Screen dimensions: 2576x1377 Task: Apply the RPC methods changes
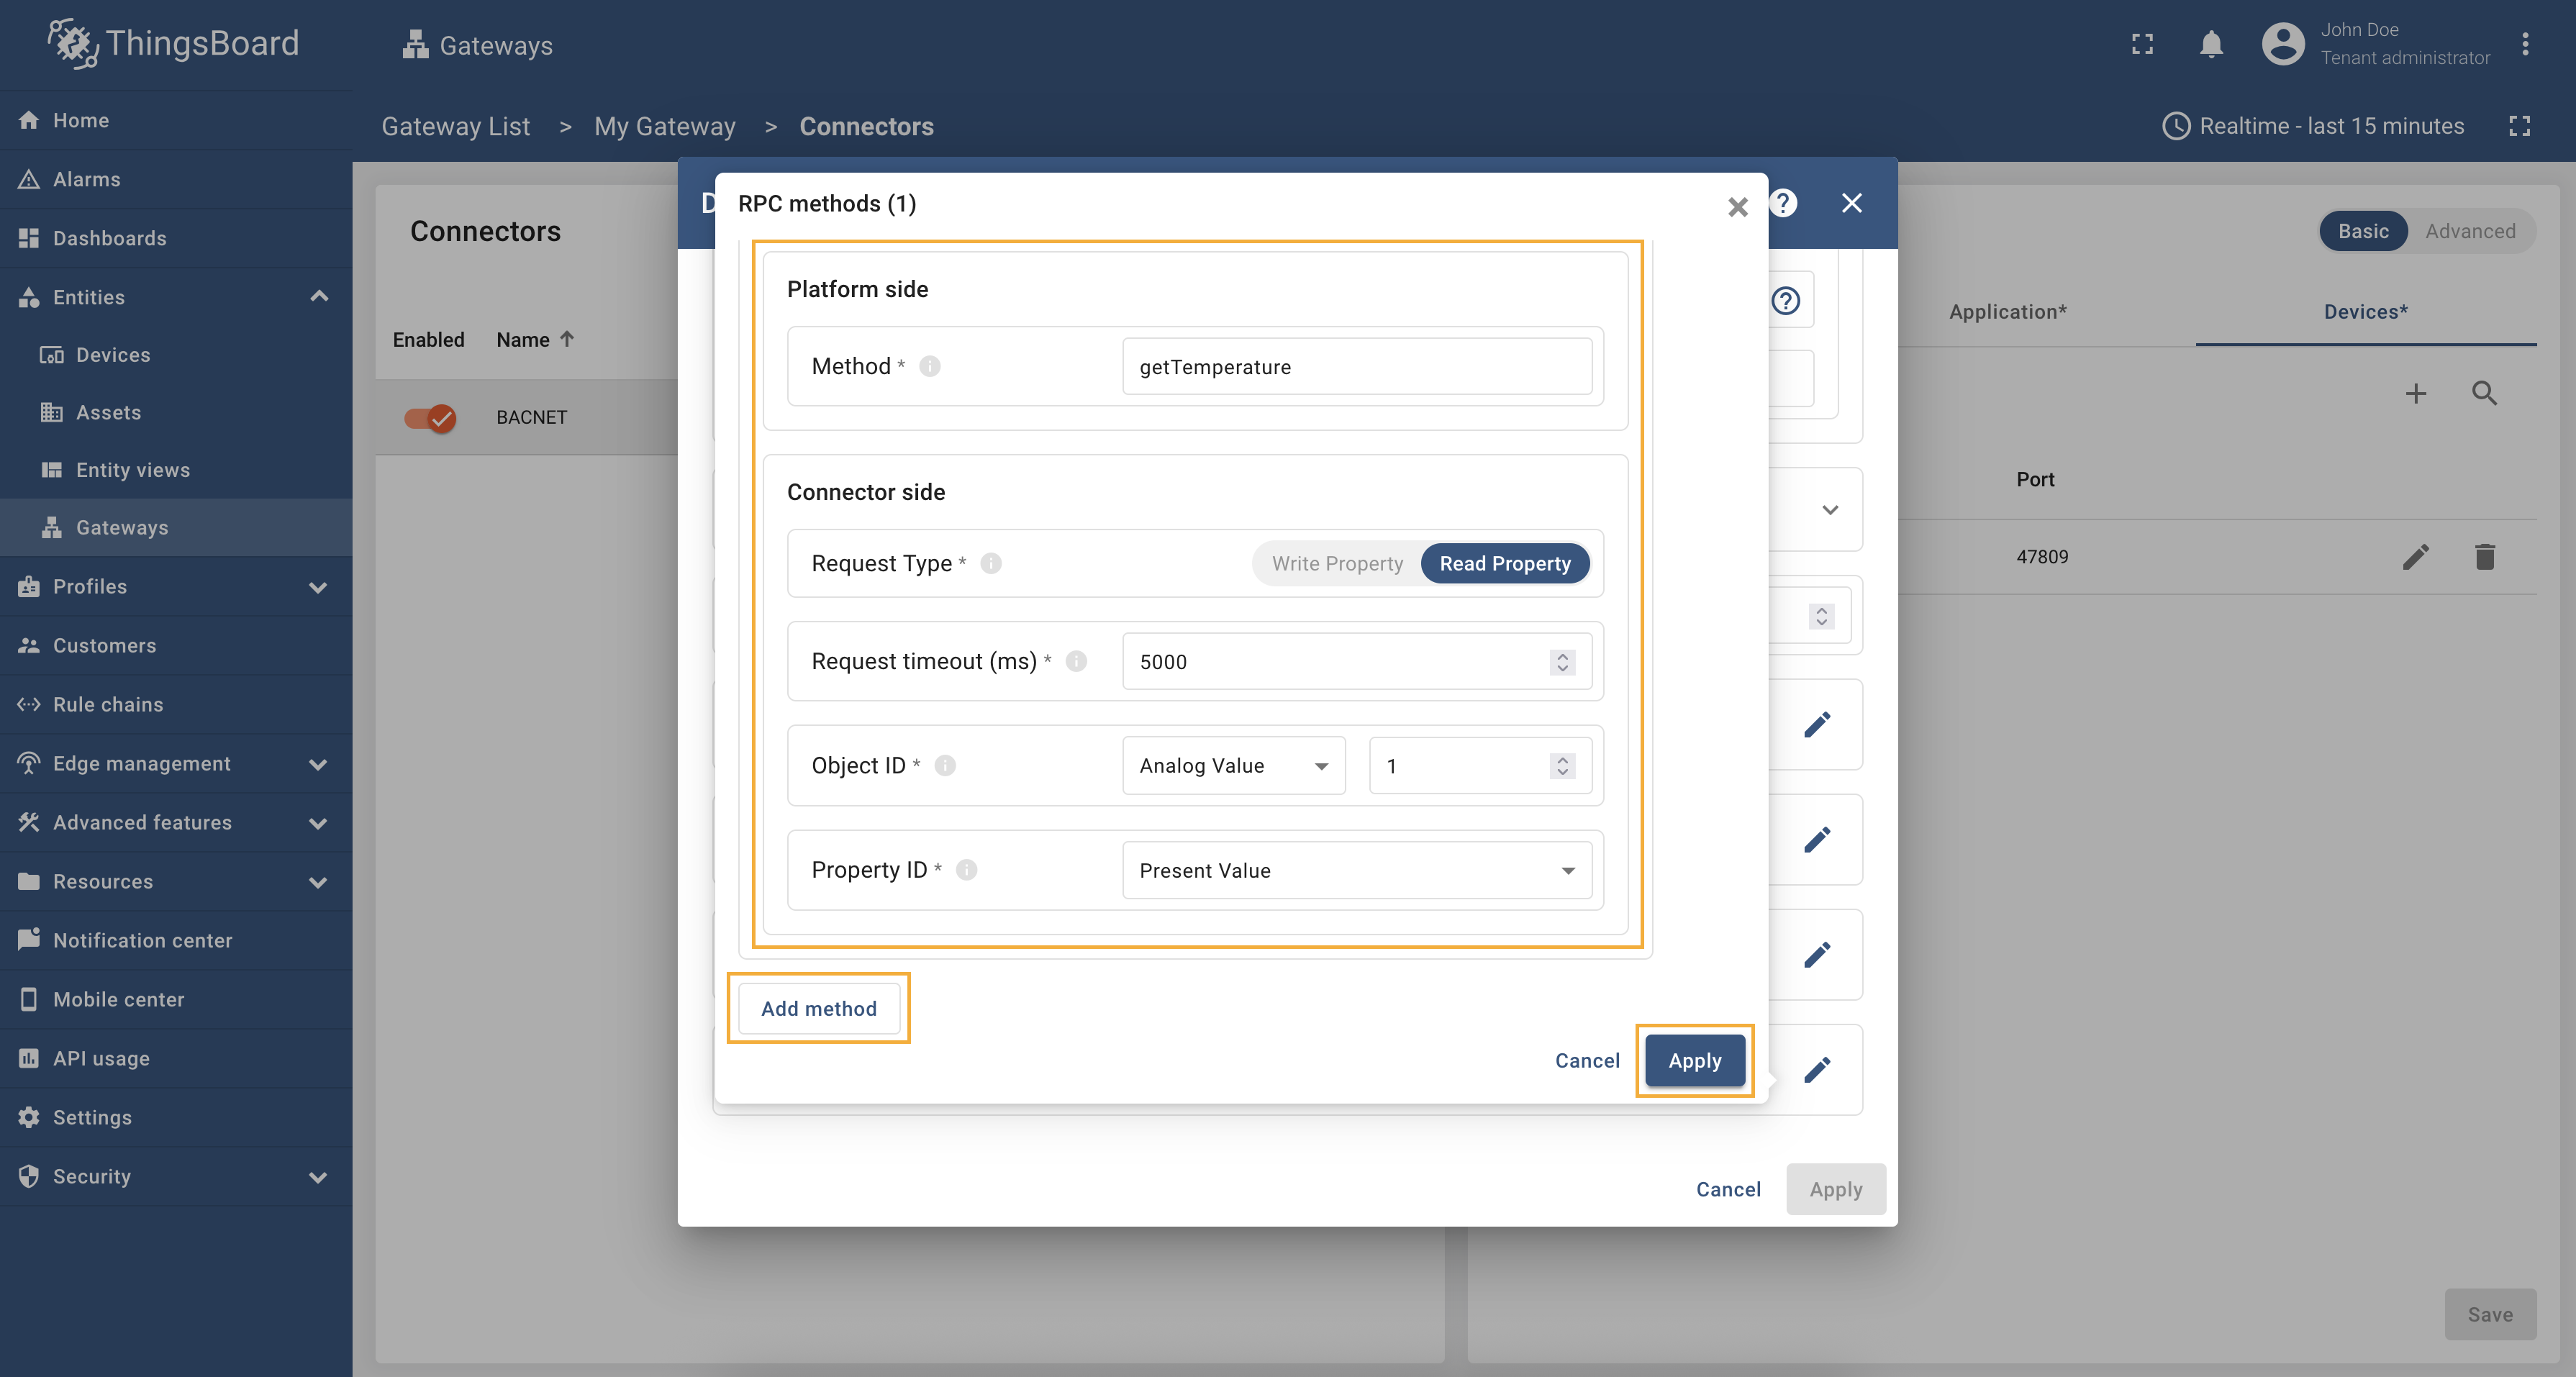pos(1694,1060)
